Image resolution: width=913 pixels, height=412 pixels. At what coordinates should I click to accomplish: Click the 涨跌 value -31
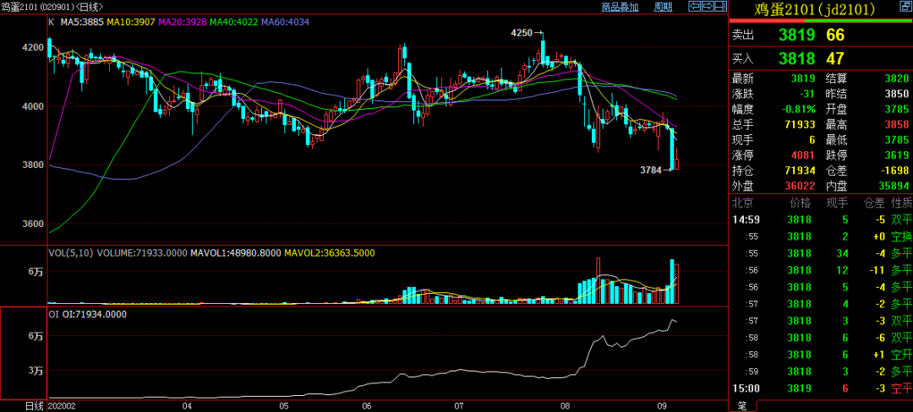(806, 94)
